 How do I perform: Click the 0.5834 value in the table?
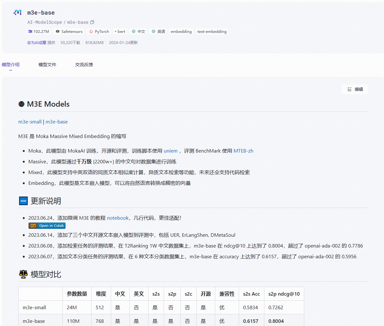[250, 308]
